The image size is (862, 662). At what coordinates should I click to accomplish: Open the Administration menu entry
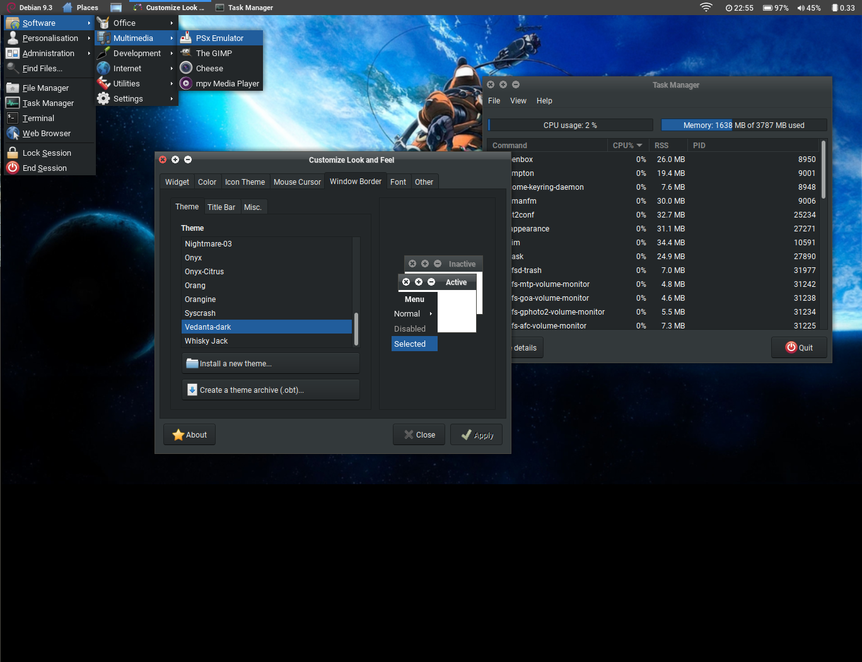point(49,53)
